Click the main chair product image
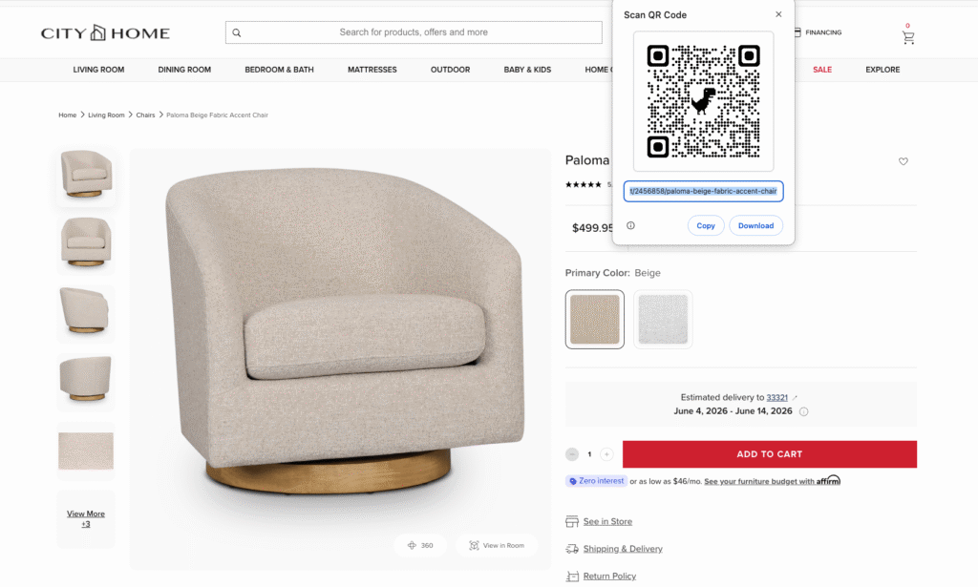978x587 pixels. [x=341, y=359]
